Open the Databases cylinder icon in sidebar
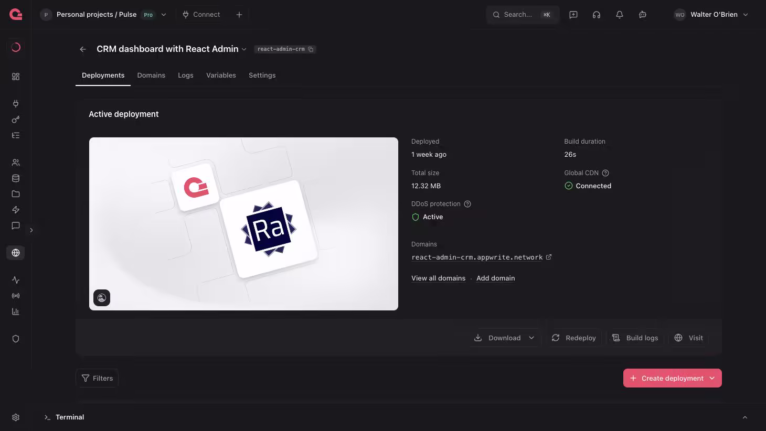The width and height of the screenshot is (766, 431). 16,178
